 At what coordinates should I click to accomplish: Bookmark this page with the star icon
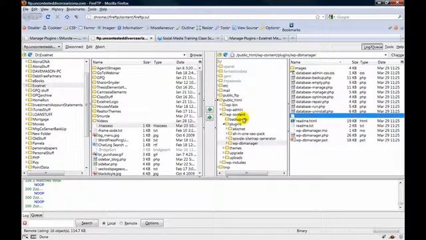coord(318,17)
